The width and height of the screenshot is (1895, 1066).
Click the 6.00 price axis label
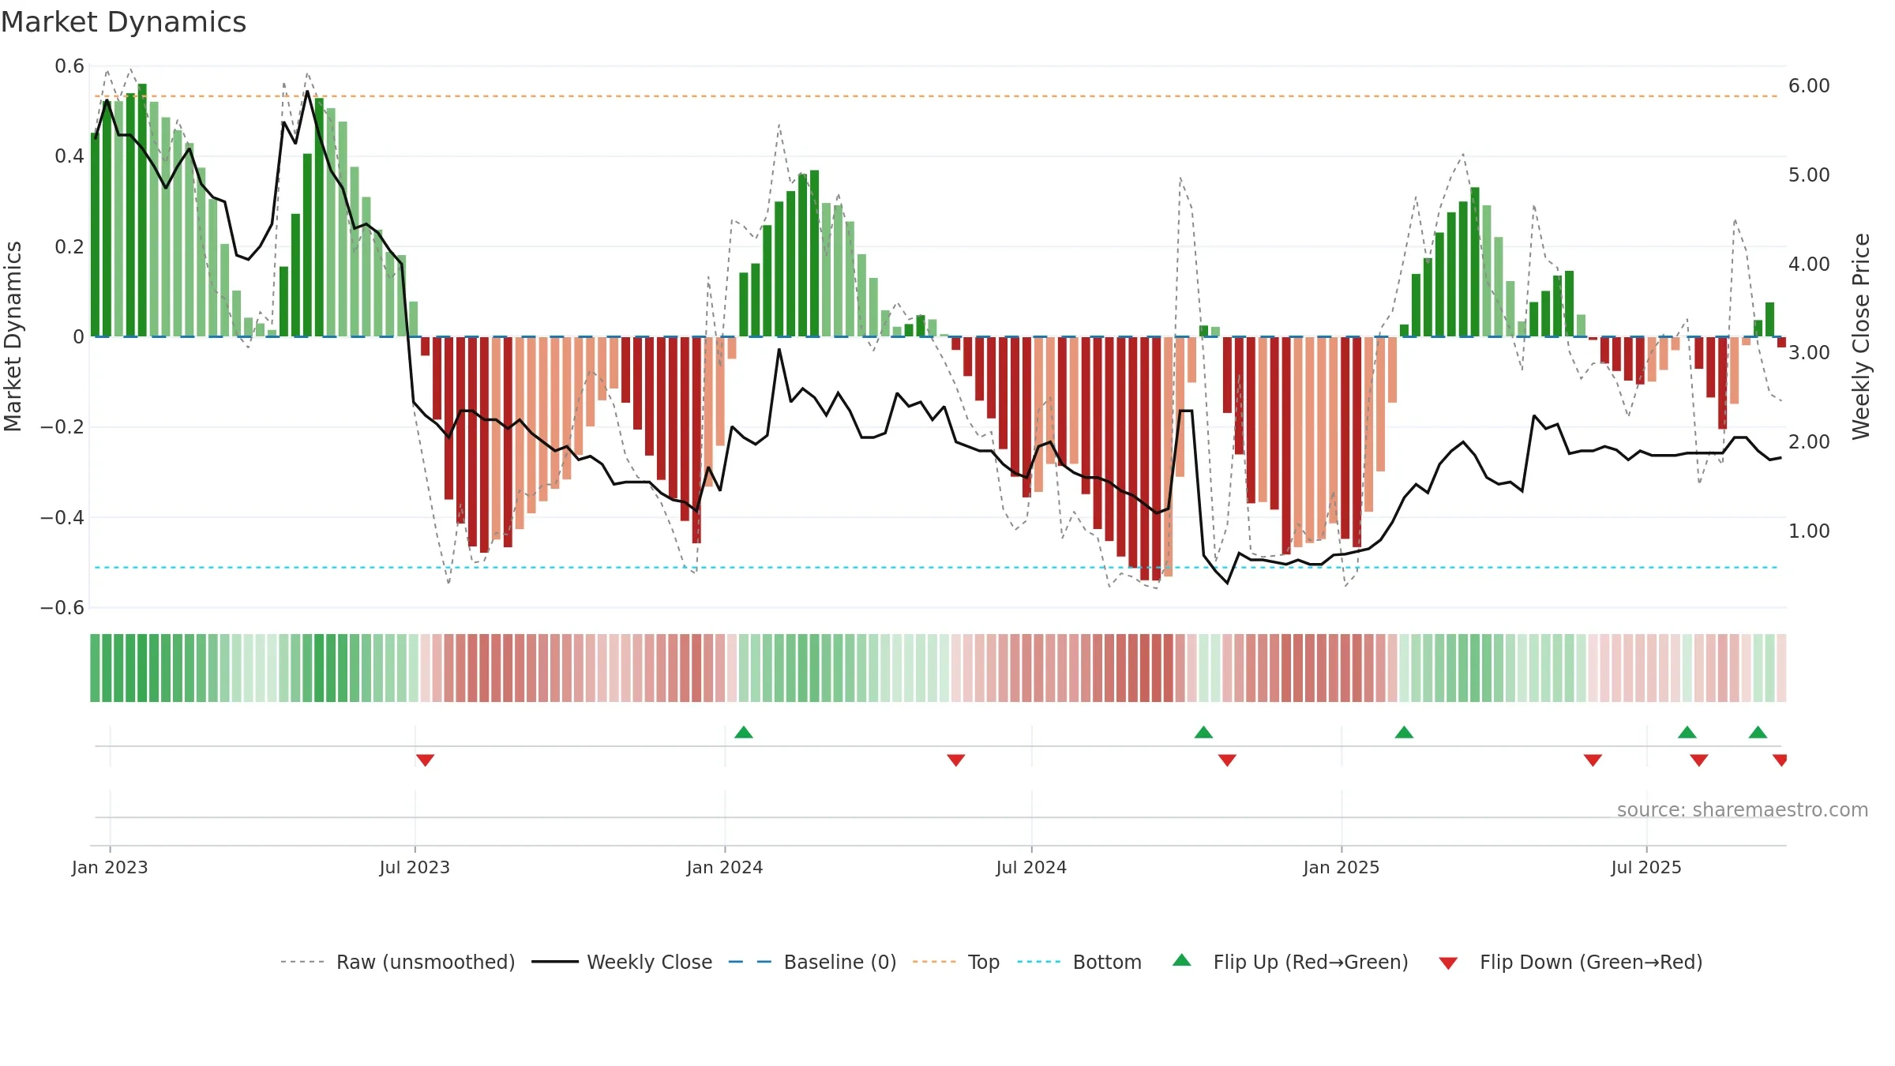point(1809,86)
